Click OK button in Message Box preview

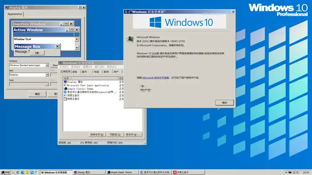(37, 53)
